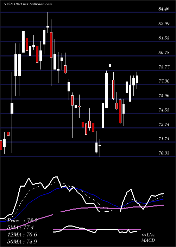Click the 73.14 price axis label
This screenshot has height=247, width=176.
[164, 125]
